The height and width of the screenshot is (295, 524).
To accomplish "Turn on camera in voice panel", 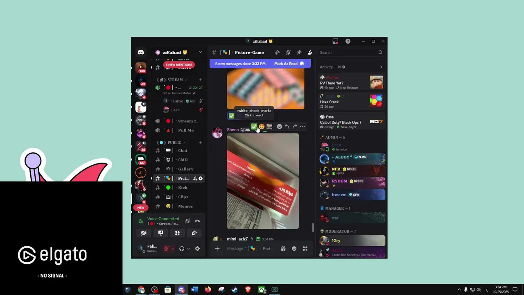I will coord(144,233).
